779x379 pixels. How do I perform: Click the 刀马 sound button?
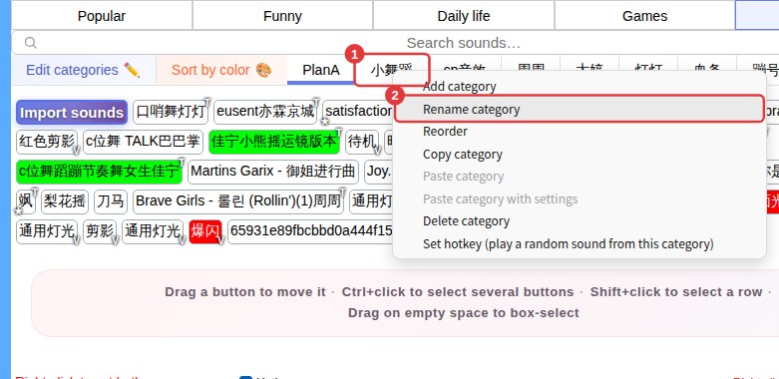pyautogui.click(x=111, y=201)
